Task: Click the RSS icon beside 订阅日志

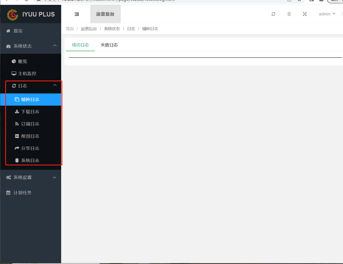Action: click(x=17, y=124)
